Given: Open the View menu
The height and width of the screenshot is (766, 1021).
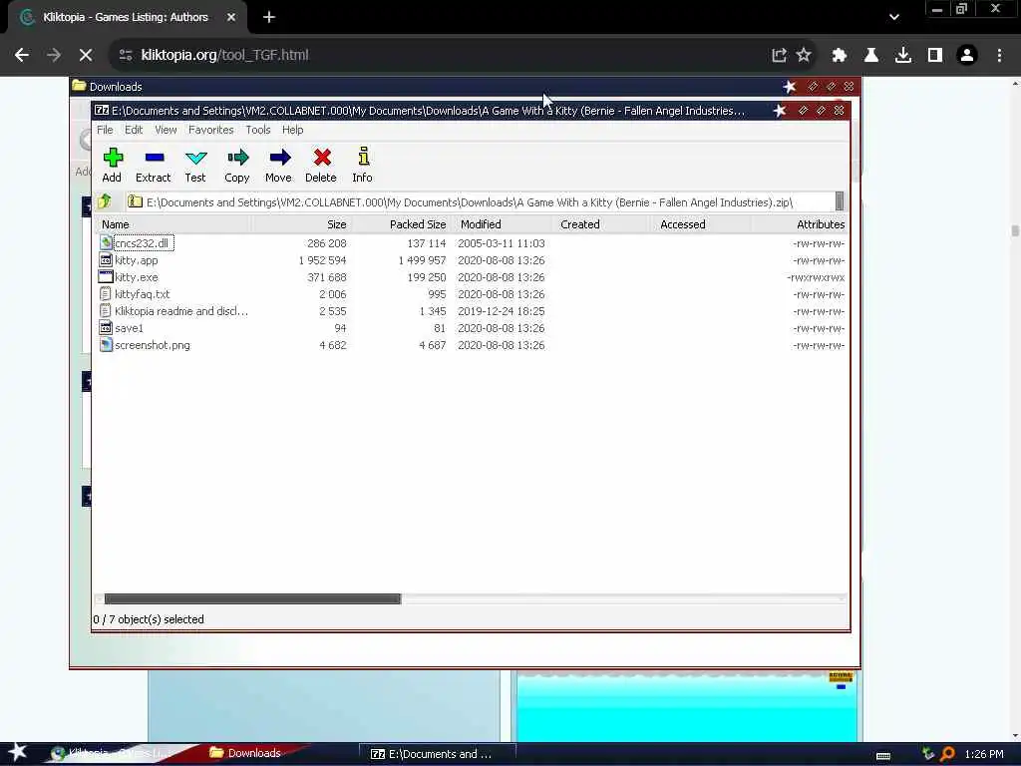Looking at the screenshot, I should click(166, 130).
